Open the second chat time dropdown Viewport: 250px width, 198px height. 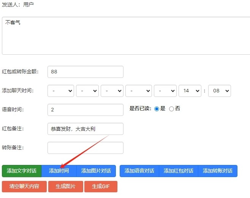[87, 91]
